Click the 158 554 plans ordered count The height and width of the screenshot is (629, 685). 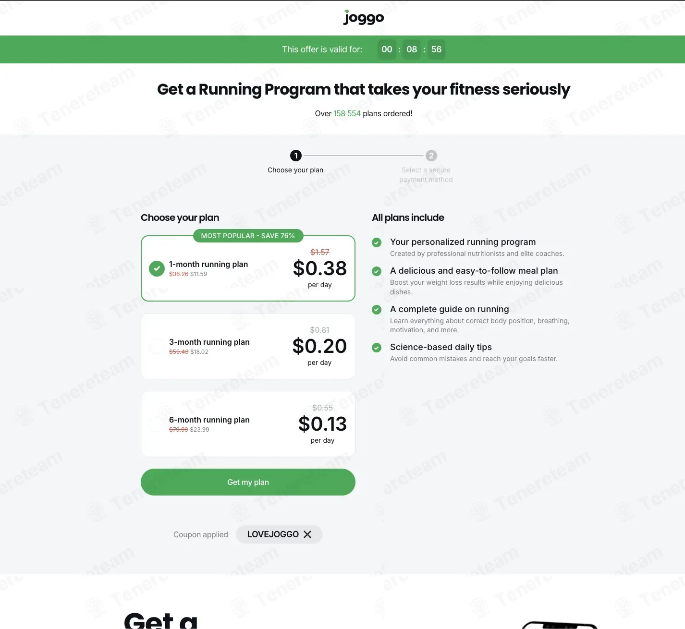347,113
